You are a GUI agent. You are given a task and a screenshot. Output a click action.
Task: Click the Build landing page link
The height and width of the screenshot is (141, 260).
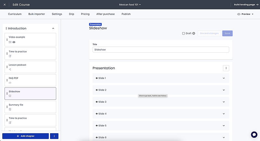pos(246,5)
